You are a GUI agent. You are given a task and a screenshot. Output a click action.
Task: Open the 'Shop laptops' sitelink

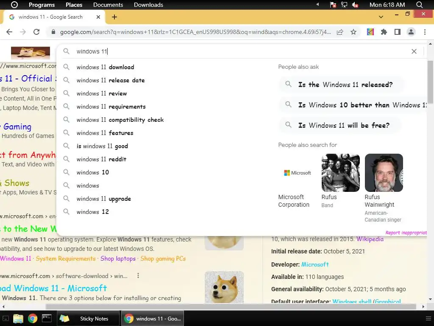click(118, 259)
